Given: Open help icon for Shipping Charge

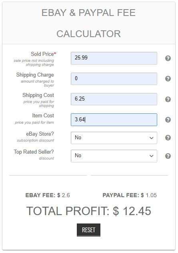Looking at the screenshot, I should coord(168,79).
